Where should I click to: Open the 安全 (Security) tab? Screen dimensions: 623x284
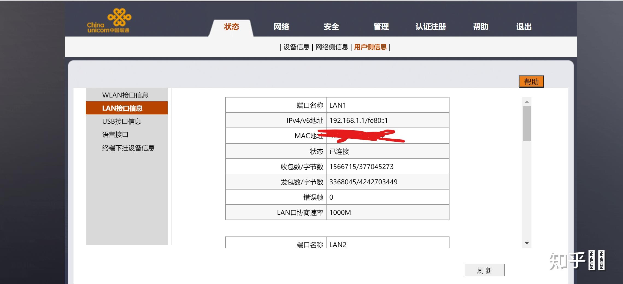click(x=331, y=27)
